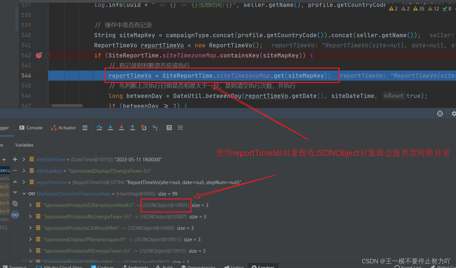Expand the SponsoredProductsNLEnergiaTeam-EU entry

coord(30,216)
